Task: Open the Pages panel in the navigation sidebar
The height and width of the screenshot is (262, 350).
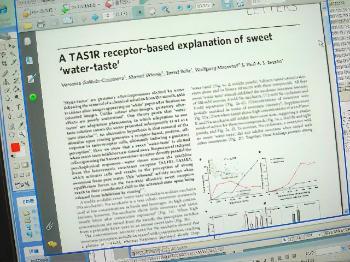Action: [27, 42]
